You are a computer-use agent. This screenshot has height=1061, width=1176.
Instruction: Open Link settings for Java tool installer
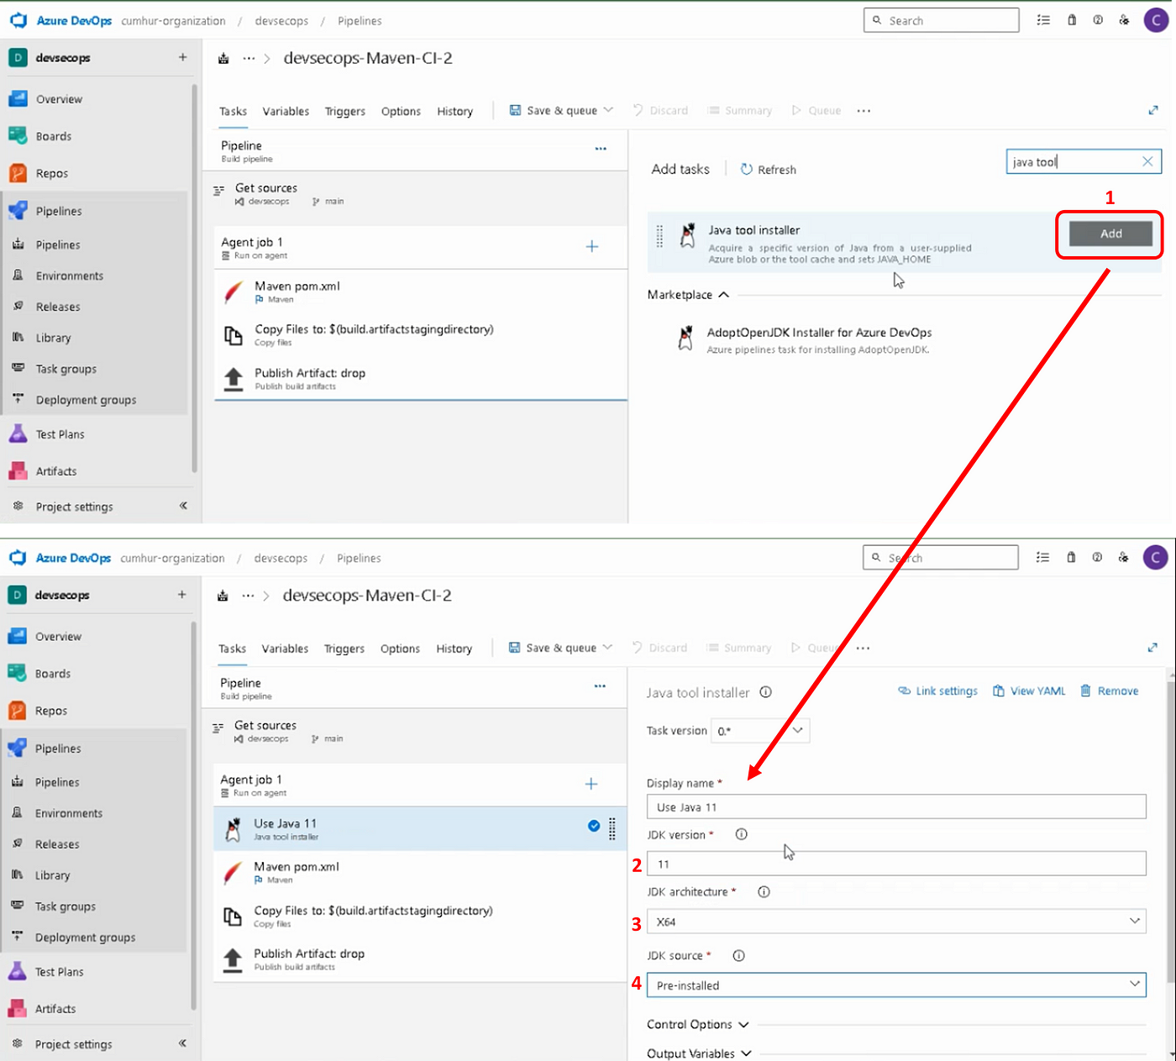938,691
